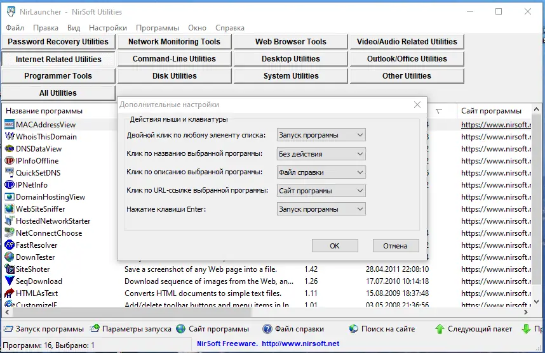Image resolution: width=545 pixels, height=353 pixels.
Task: Select Internet Related Utilities group
Action: click(x=58, y=59)
